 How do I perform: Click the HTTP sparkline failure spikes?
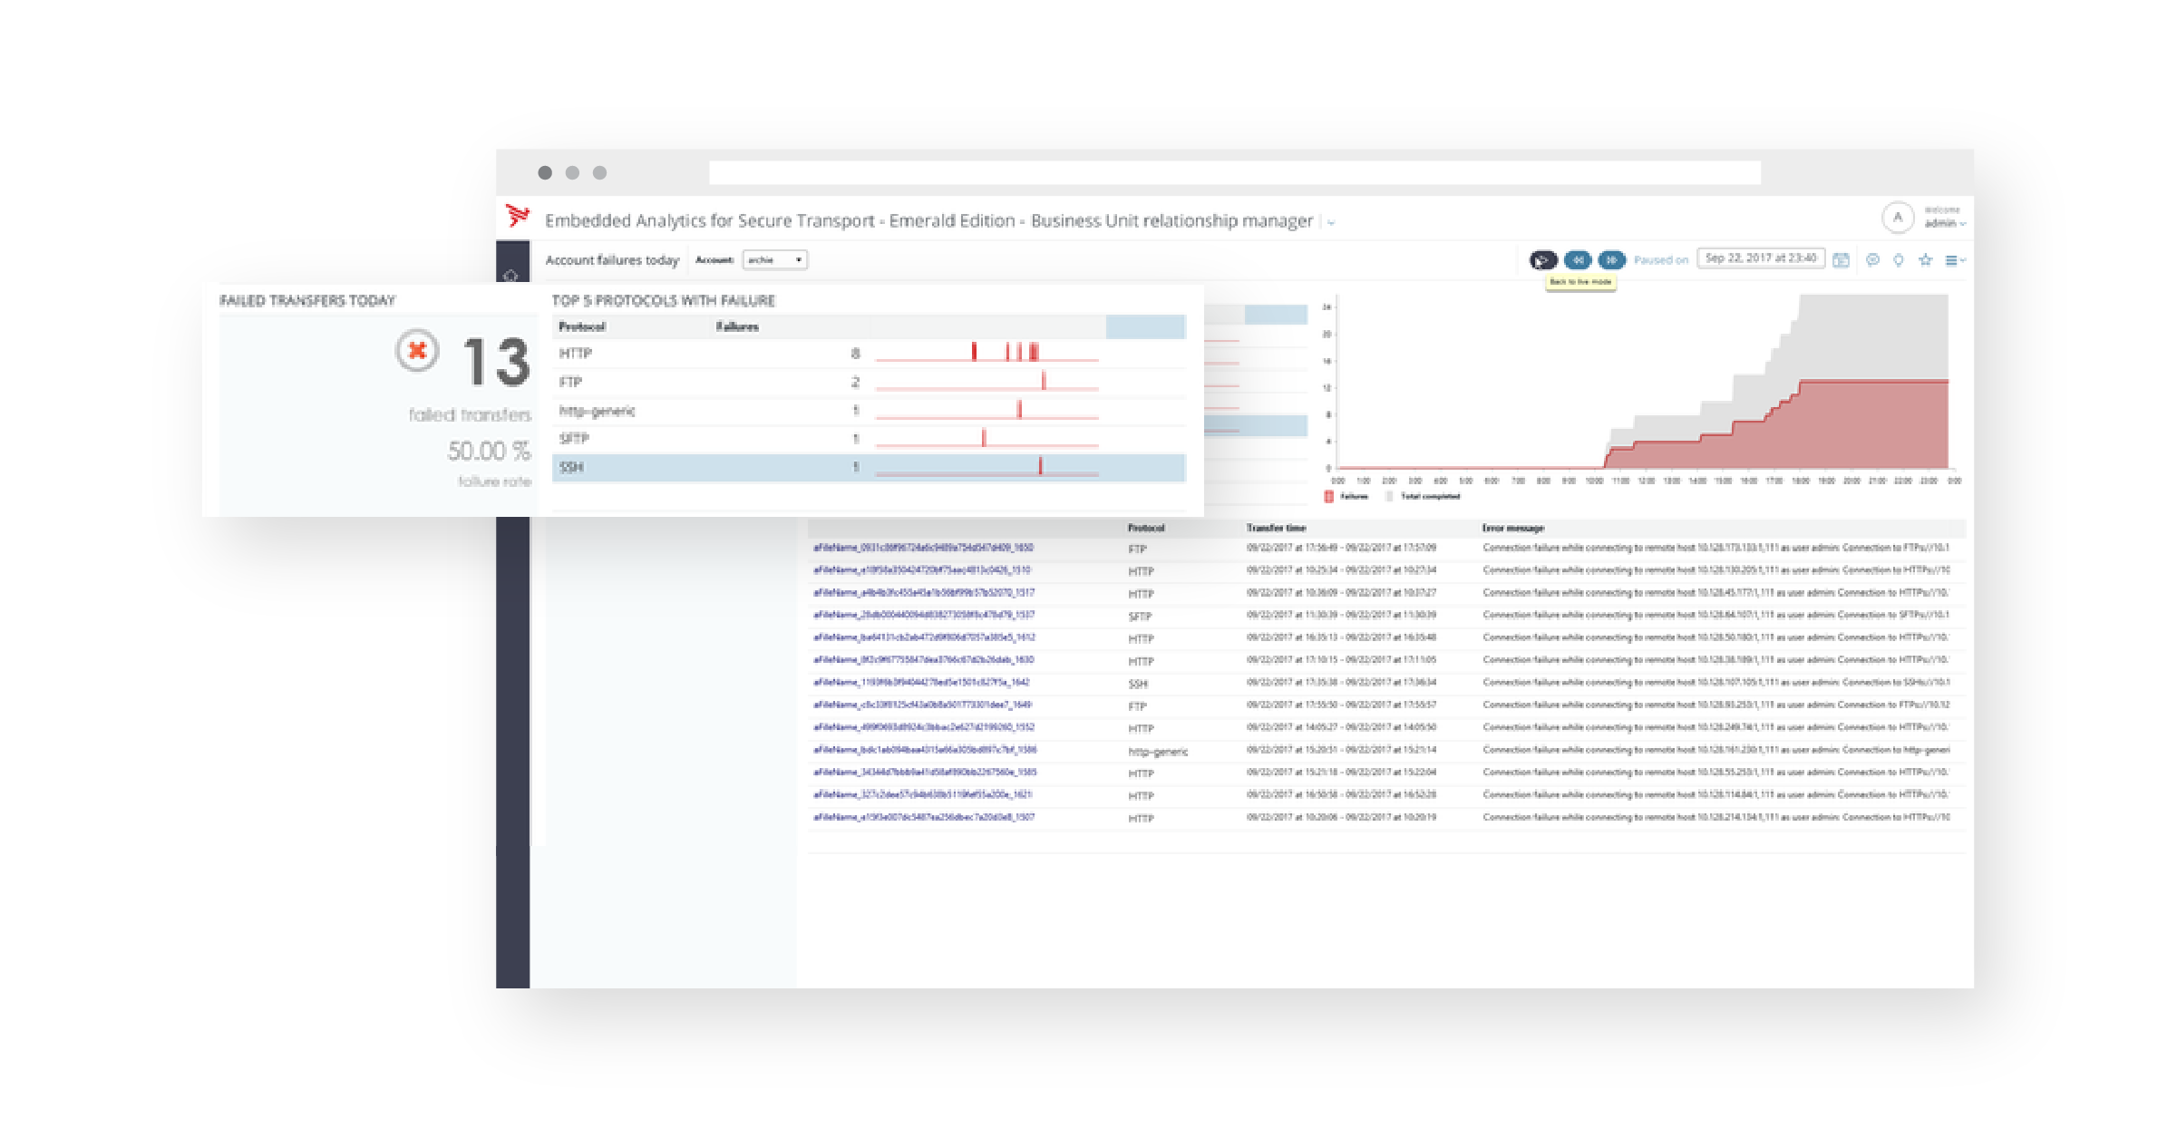point(1005,352)
